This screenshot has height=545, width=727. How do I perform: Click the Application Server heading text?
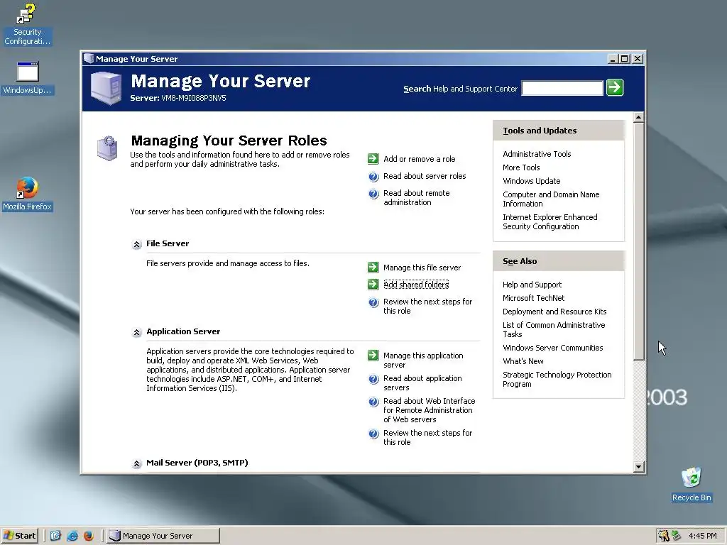pos(183,331)
